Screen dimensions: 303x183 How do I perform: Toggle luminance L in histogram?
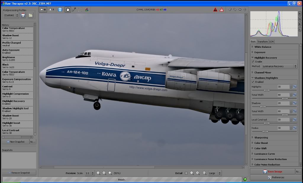point(300,29)
